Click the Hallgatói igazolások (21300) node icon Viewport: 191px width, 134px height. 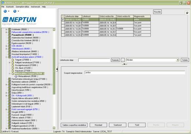pos(10,126)
